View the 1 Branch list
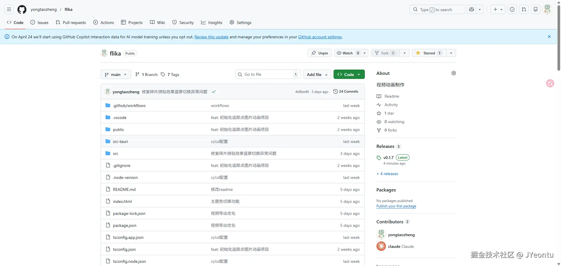This screenshot has height=266, width=561. 146,75
